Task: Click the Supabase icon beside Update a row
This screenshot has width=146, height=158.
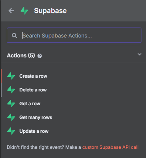Action: pos(11,131)
